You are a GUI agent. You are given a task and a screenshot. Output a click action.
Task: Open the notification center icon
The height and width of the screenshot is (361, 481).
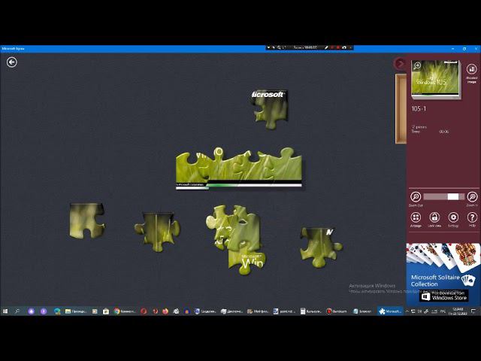point(473,311)
